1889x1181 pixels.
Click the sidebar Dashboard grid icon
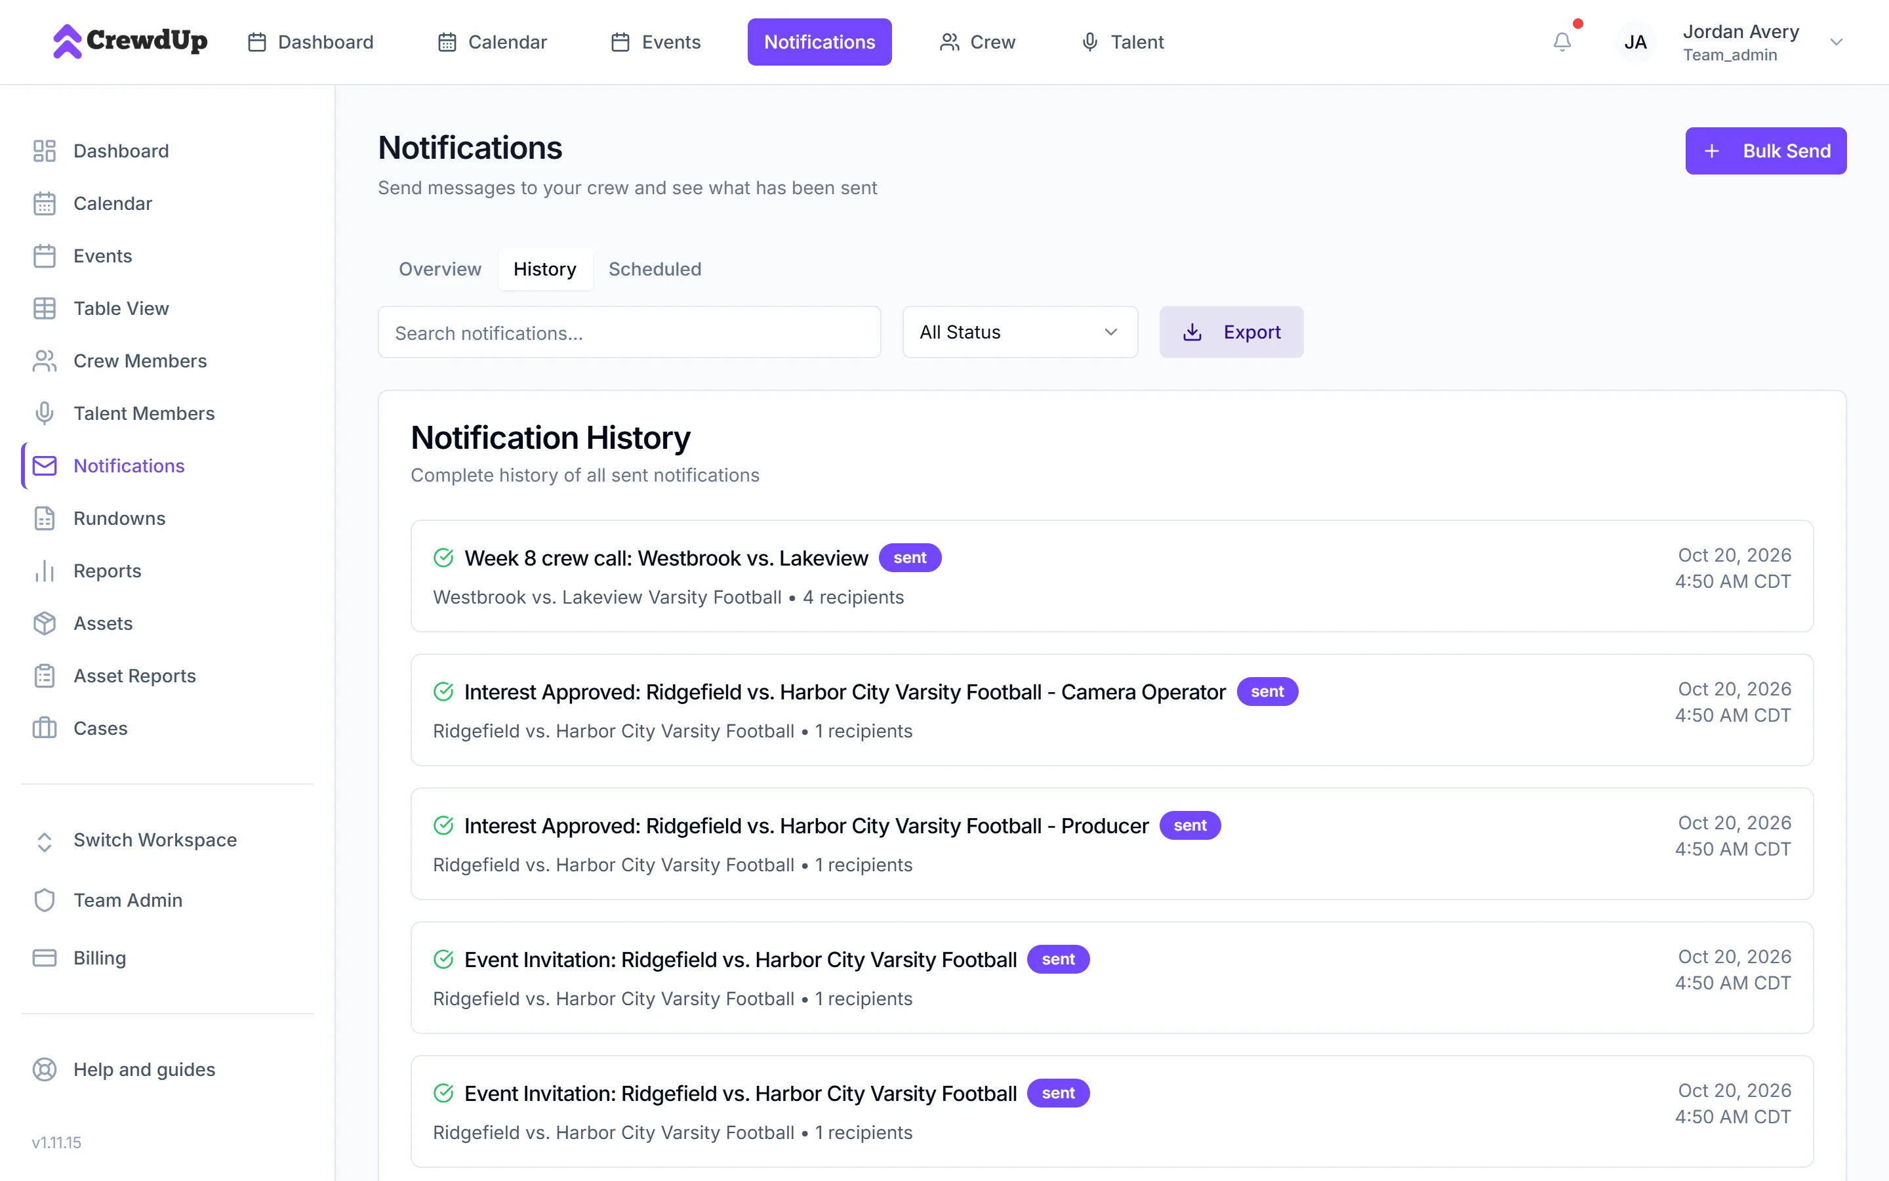(x=45, y=151)
